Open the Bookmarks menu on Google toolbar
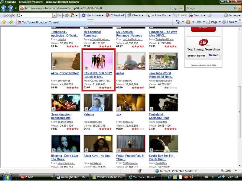Screen dimensions: 242x181 point(93,15)
